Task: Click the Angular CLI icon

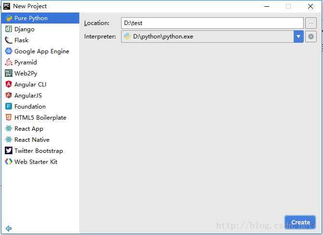Action: click(9, 85)
